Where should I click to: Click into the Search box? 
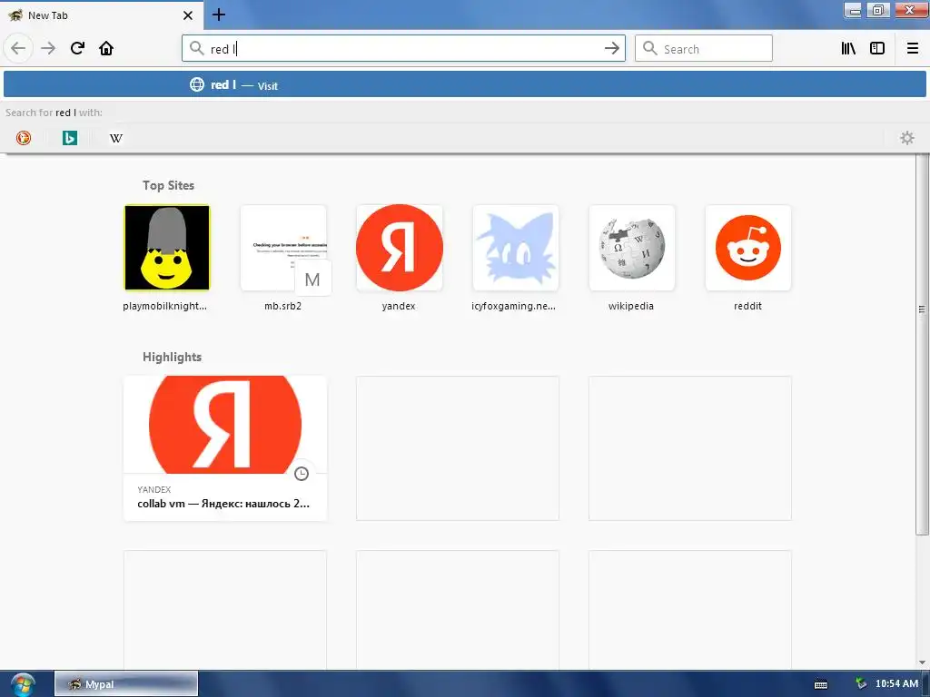704,48
